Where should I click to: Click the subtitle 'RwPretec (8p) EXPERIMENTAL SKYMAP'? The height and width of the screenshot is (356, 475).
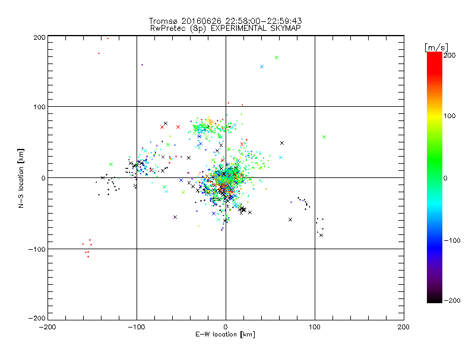226,28
